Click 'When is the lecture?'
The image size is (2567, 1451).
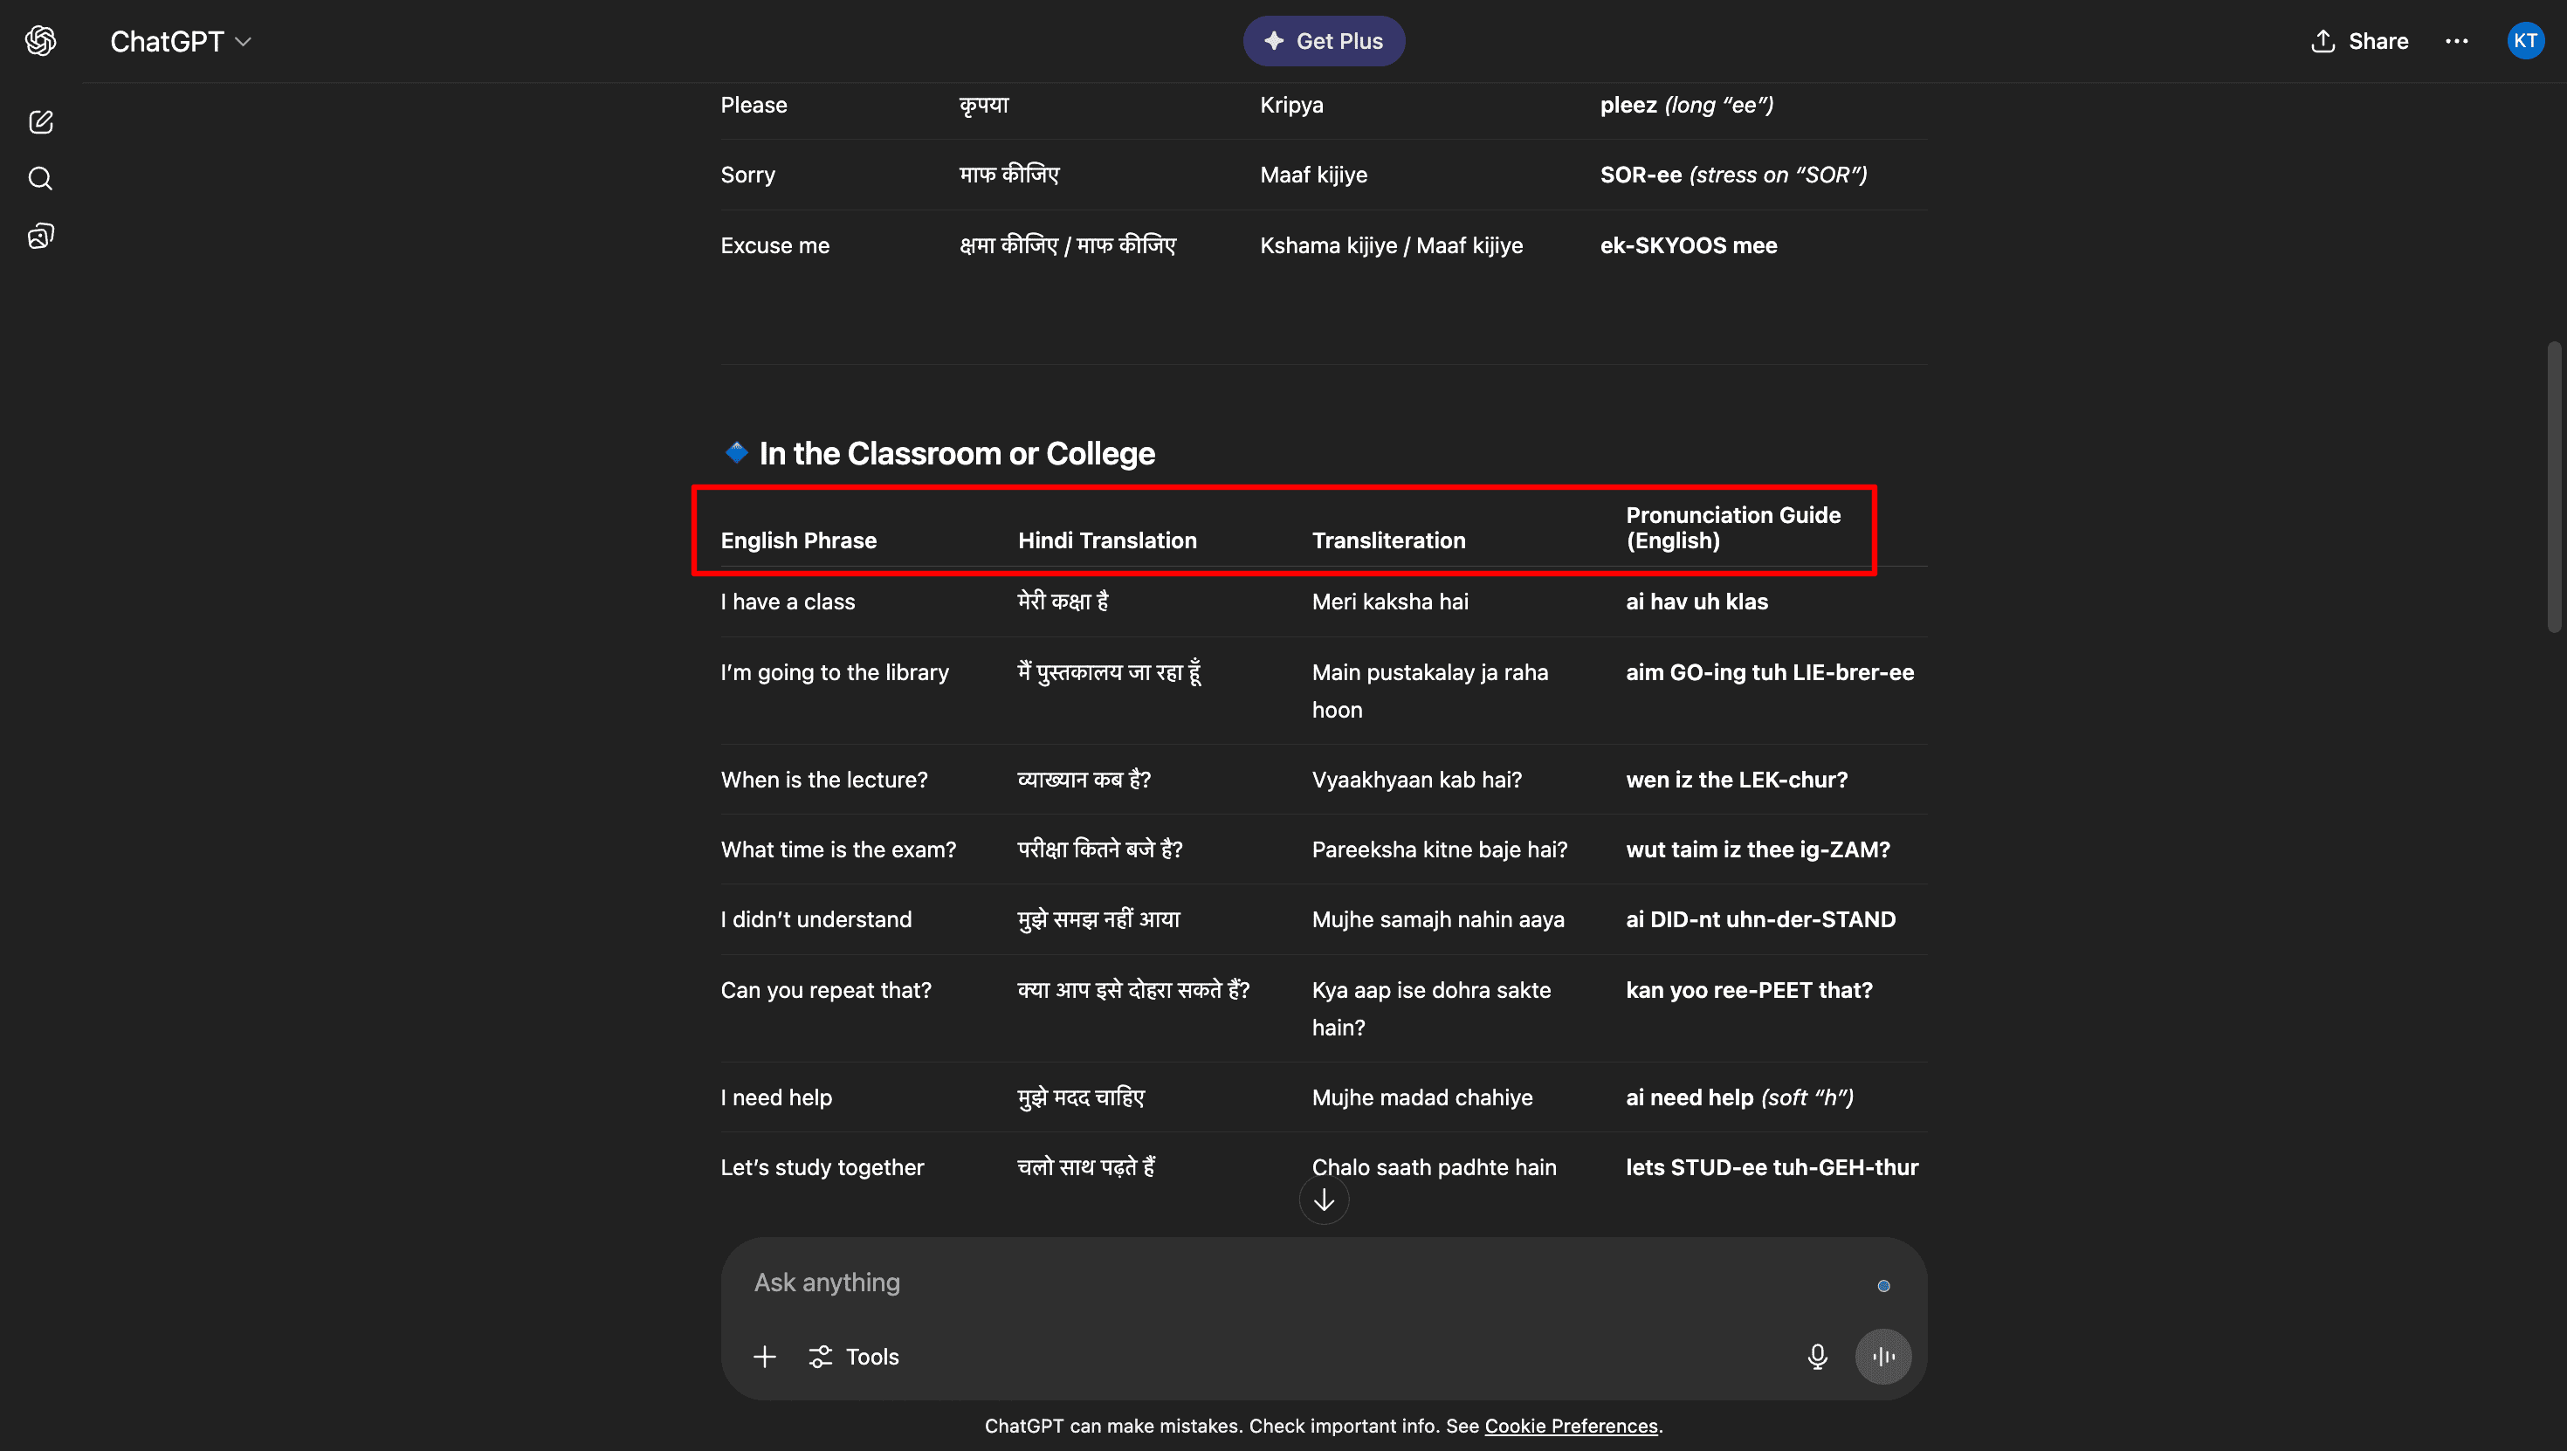tap(823, 780)
